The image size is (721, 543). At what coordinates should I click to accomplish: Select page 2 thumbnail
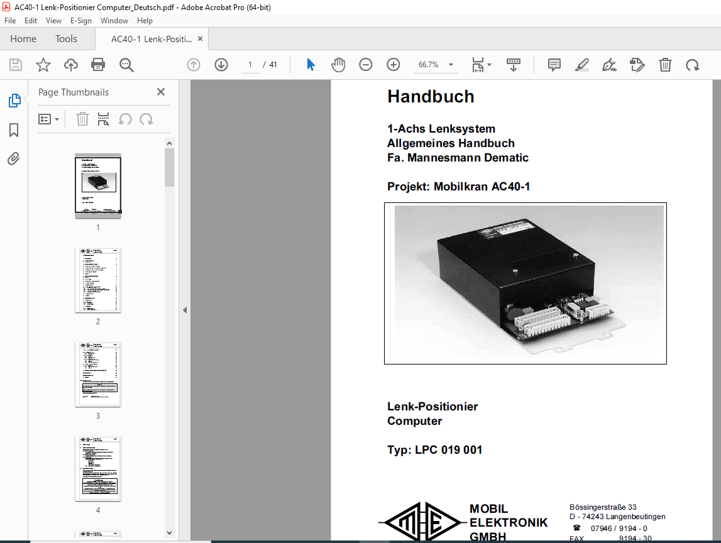[x=98, y=280]
